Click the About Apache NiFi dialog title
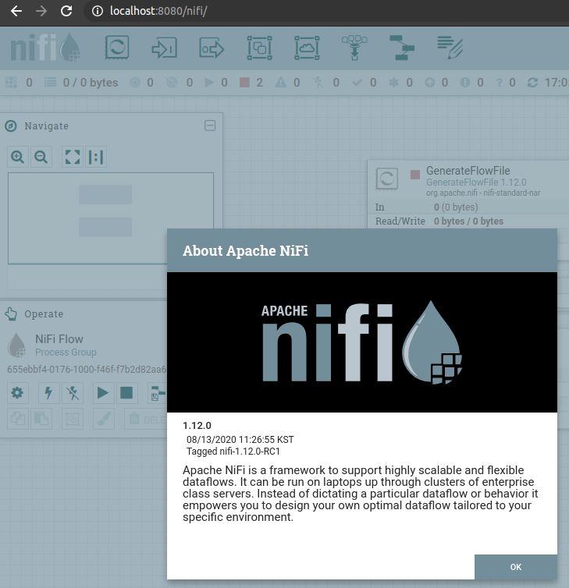Image resolution: width=569 pixels, height=588 pixels. click(x=245, y=250)
